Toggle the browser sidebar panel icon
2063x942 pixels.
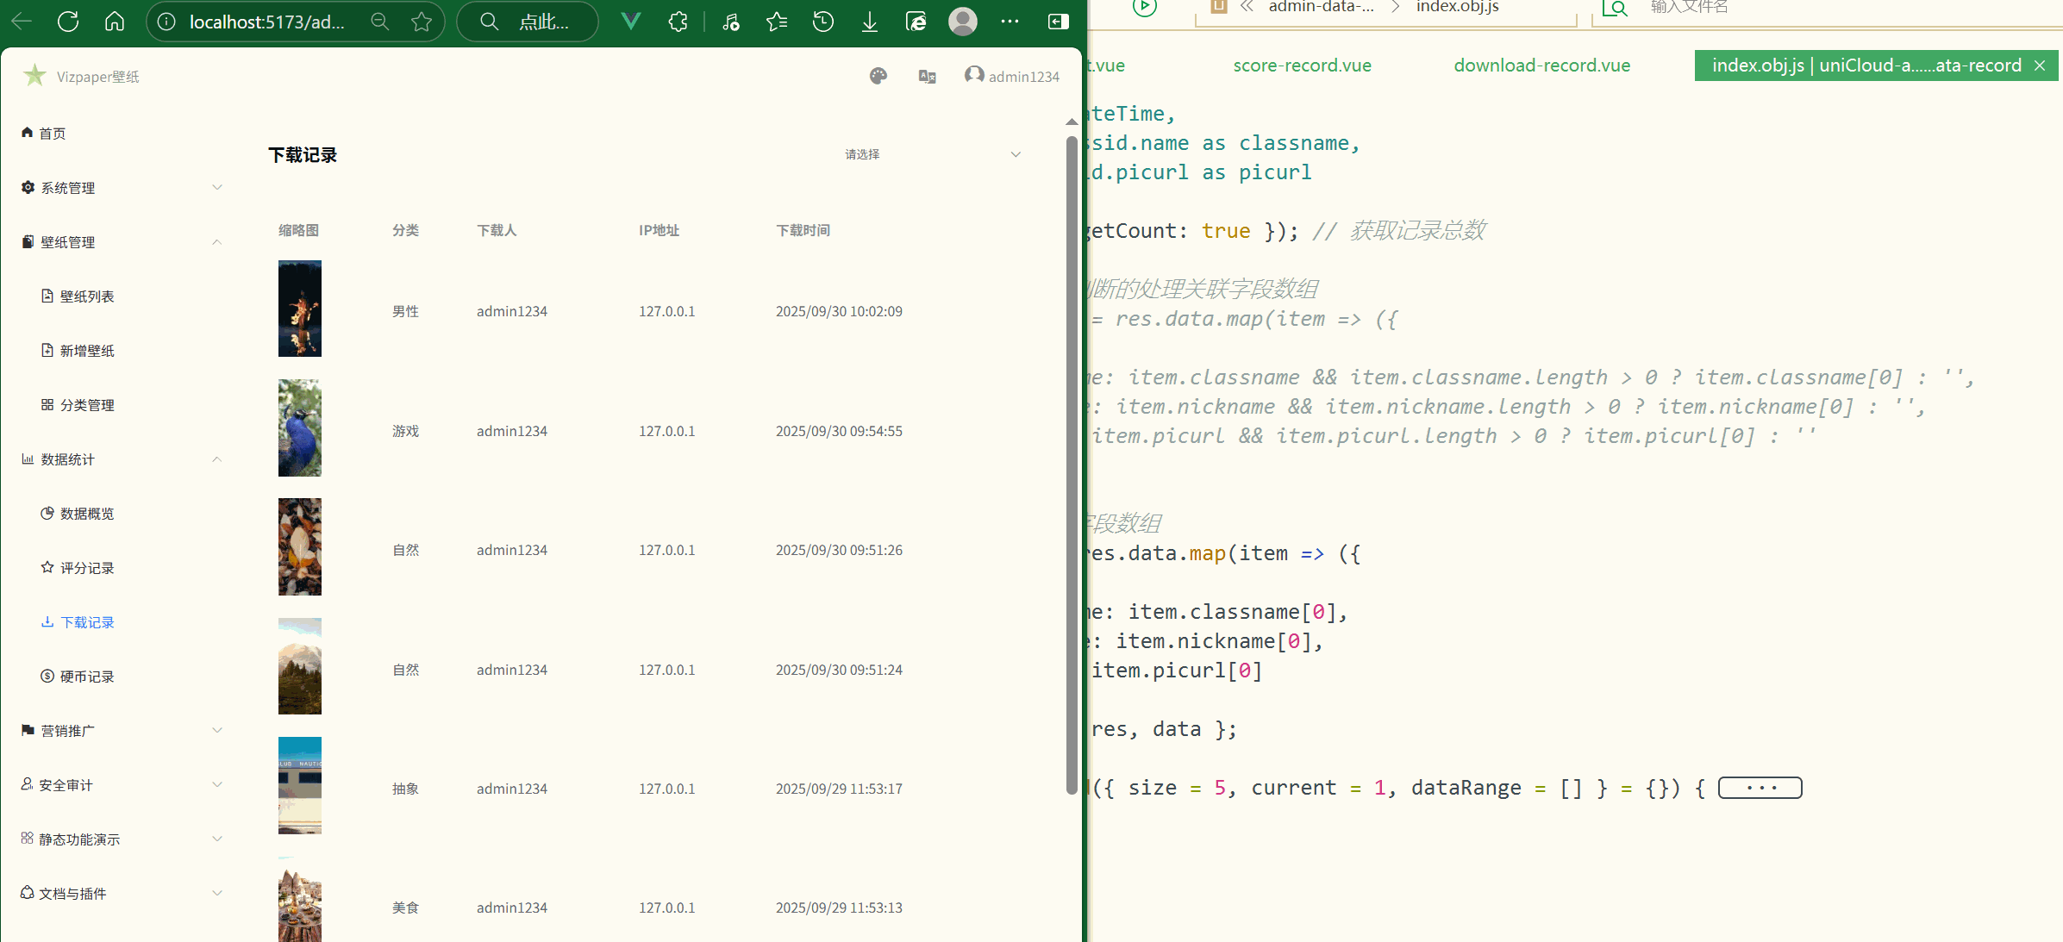(x=1058, y=22)
